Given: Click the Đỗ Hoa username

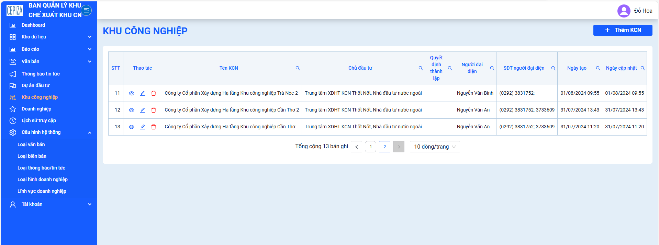Looking at the screenshot, I should point(643,11).
